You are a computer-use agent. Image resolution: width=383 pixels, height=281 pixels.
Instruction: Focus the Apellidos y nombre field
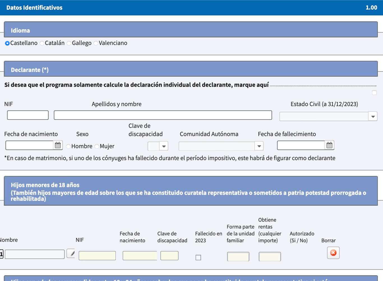pos(163,115)
